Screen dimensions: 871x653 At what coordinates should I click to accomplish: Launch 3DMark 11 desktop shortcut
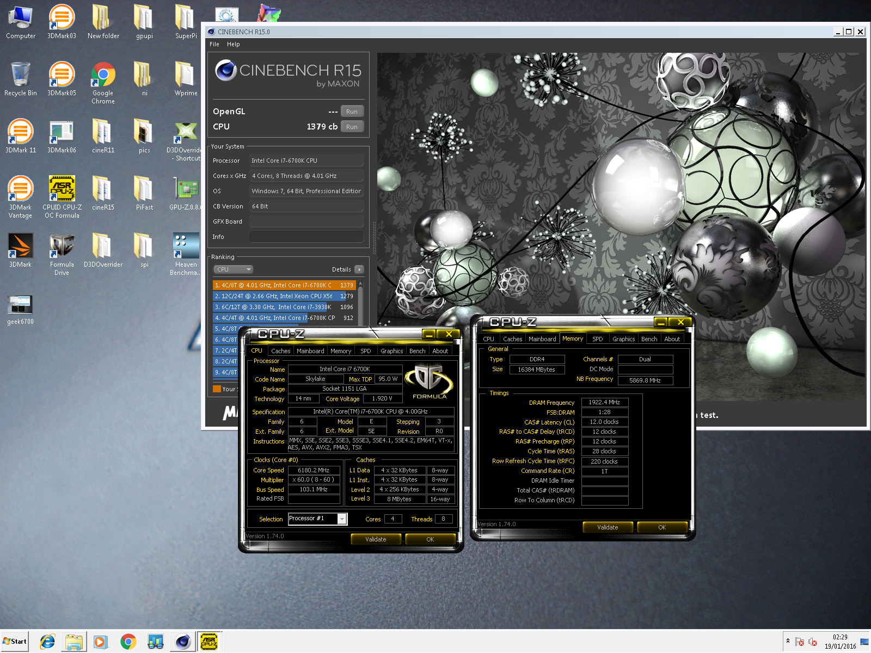(21, 136)
